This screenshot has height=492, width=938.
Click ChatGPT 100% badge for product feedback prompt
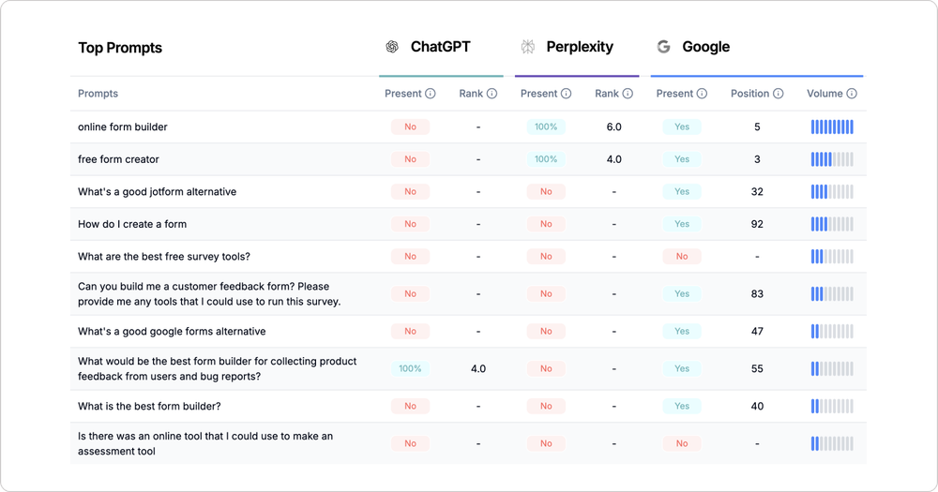point(410,368)
